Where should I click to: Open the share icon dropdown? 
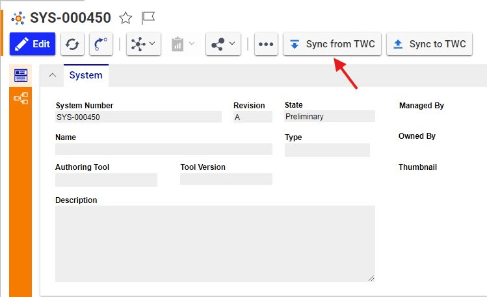[223, 44]
